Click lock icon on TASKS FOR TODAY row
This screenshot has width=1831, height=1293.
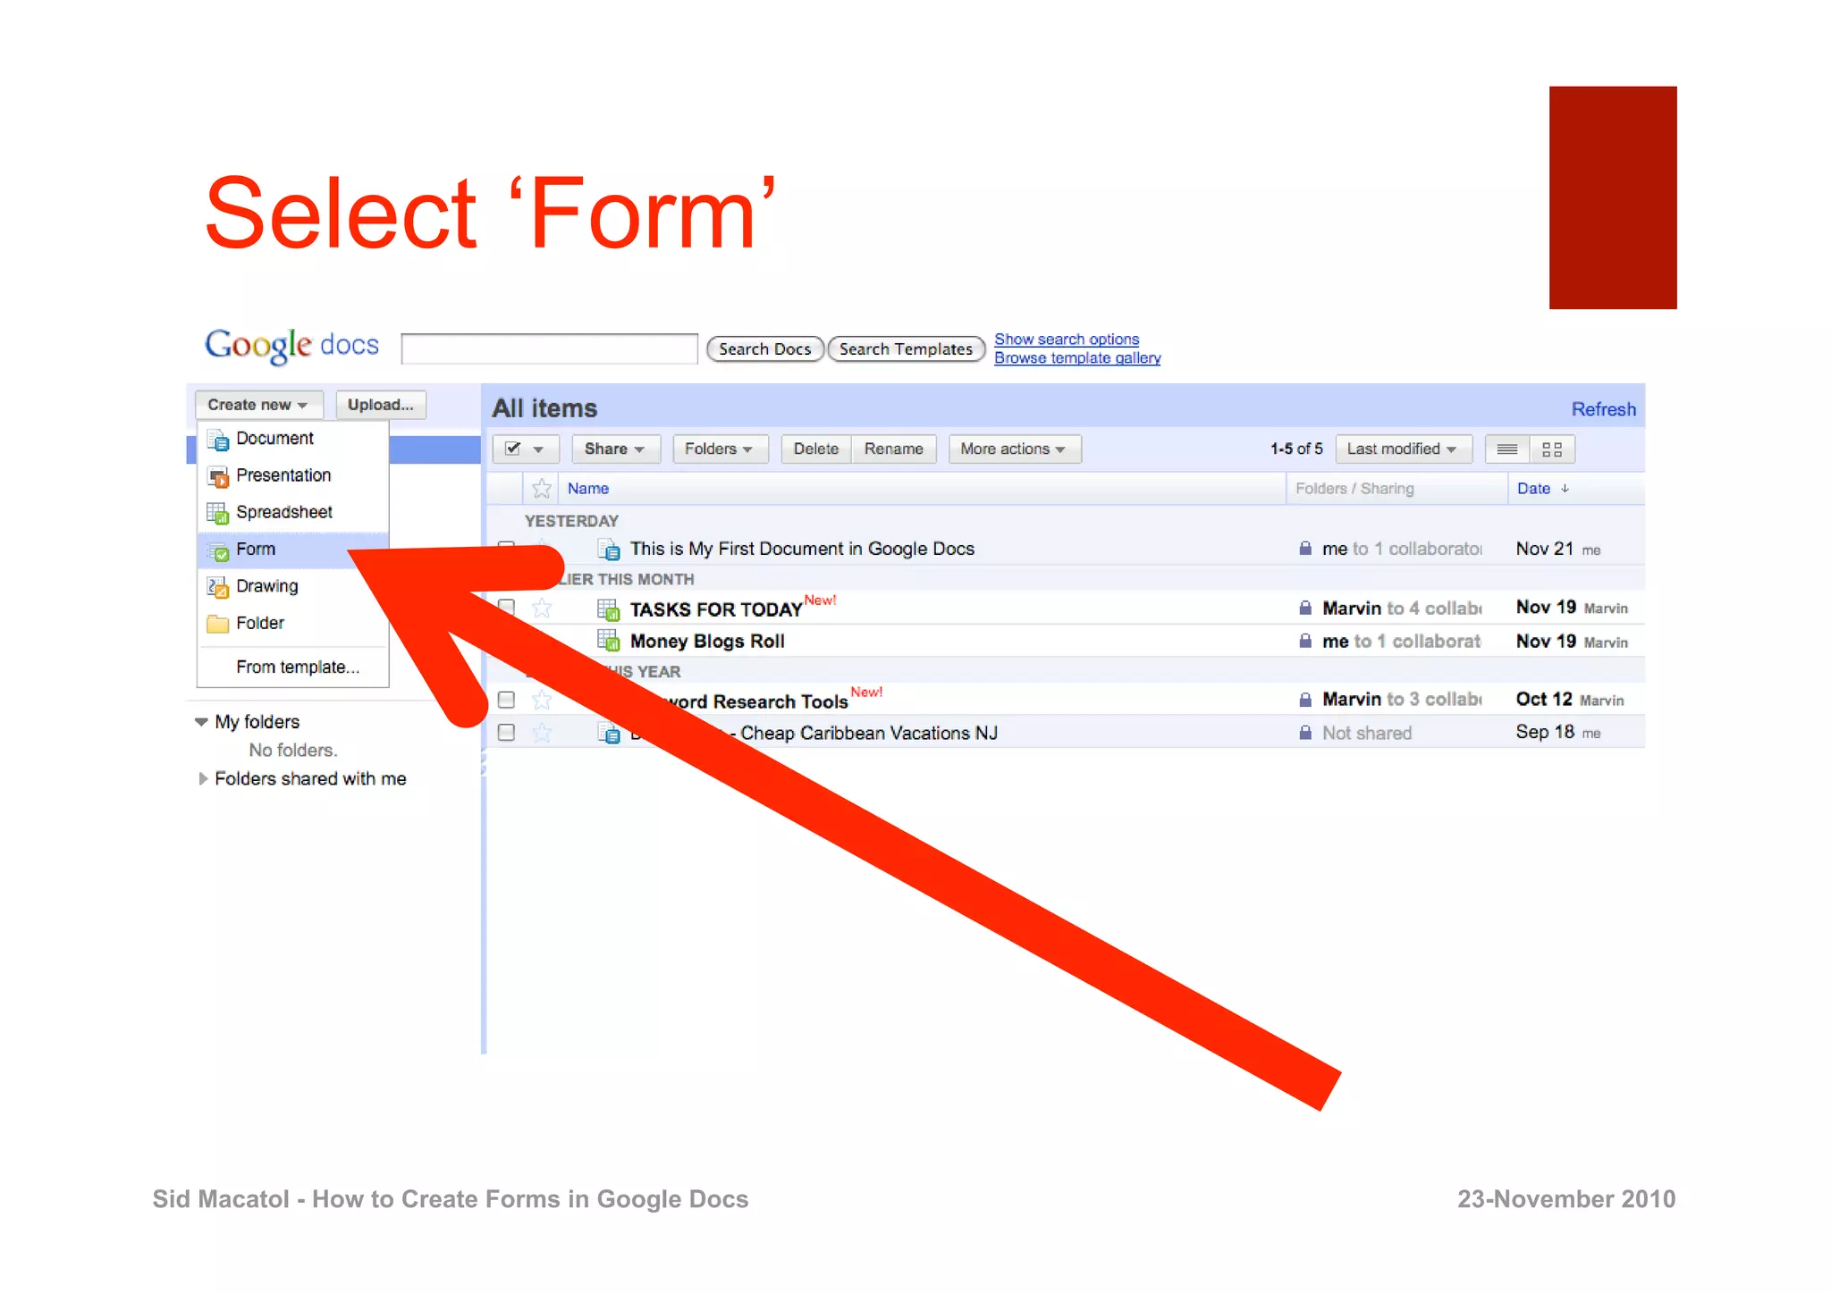[x=1305, y=609]
